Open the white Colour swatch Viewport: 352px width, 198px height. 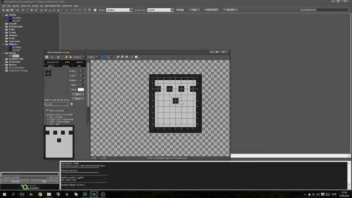[x=81, y=89]
